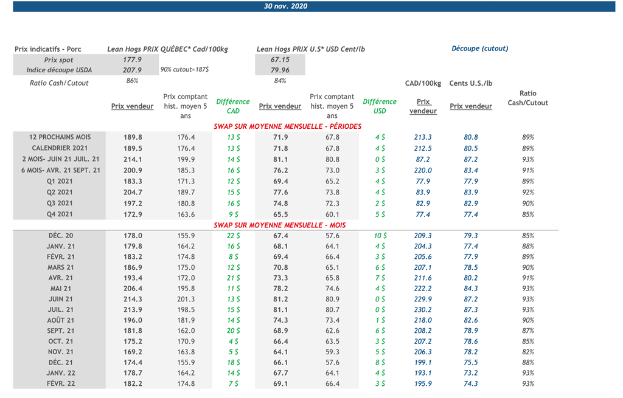Select the Découpe (cutout) heading

point(479,49)
